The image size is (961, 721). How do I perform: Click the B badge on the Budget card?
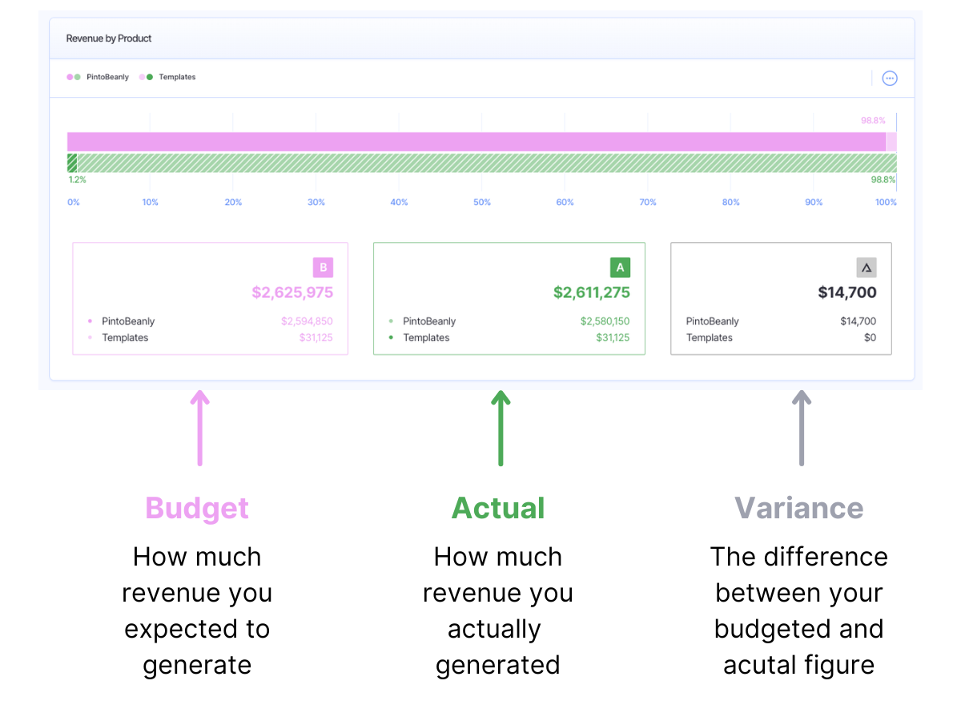click(324, 267)
